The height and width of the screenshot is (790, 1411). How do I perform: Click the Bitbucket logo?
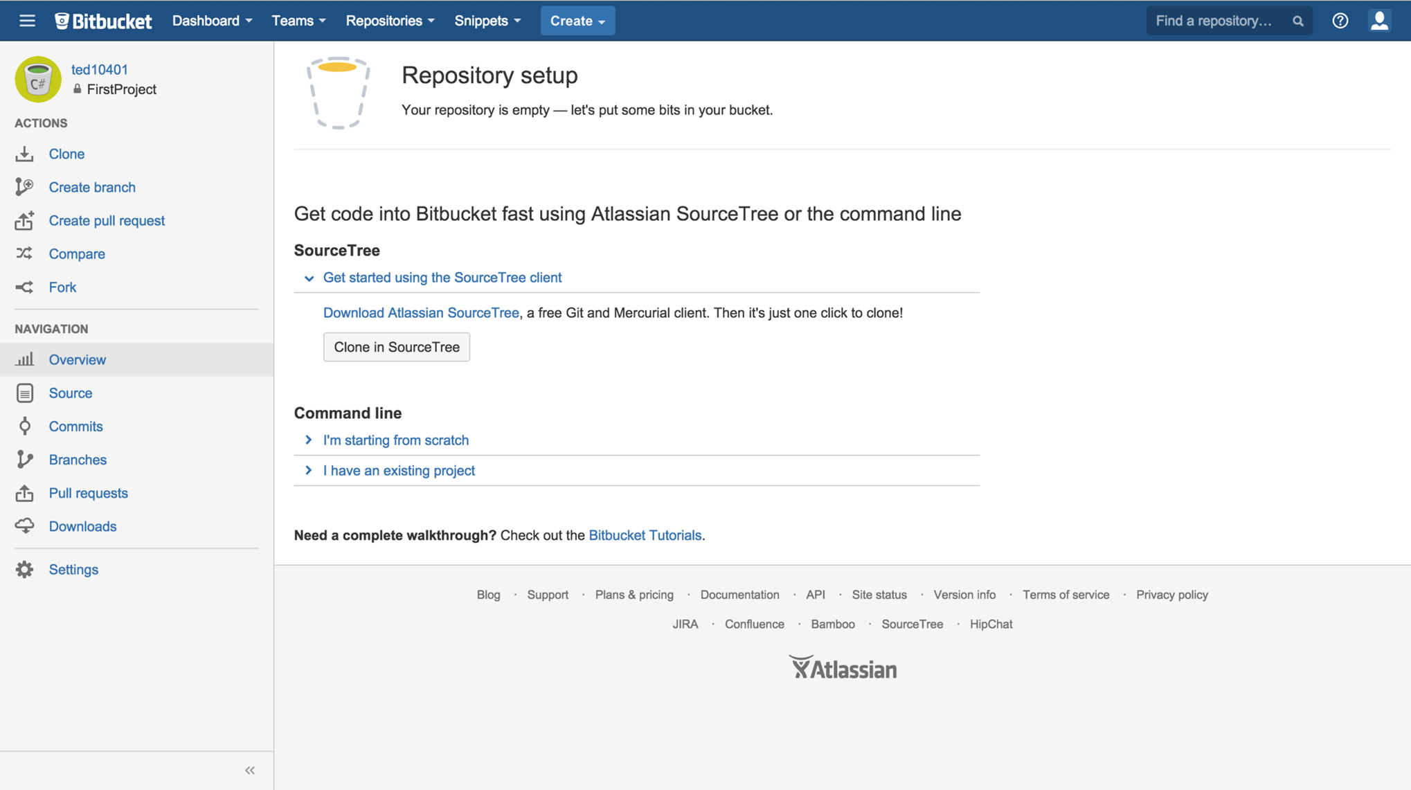pyautogui.click(x=102, y=20)
